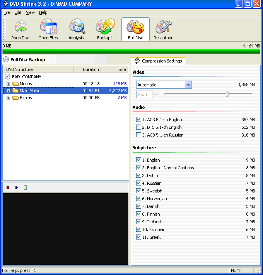Click the Open Files toolbar icon
The height and width of the screenshot is (275, 263).
48,29
